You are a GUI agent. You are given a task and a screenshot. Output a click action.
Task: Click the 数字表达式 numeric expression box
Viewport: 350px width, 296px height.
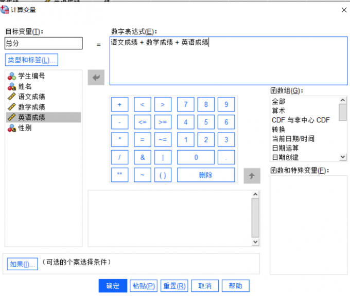pos(229,61)
